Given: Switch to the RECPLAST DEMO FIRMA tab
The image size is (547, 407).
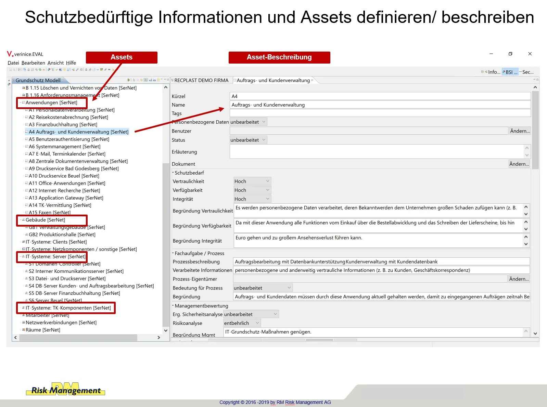Looking at the screenshot, I should tap(201, 81).
